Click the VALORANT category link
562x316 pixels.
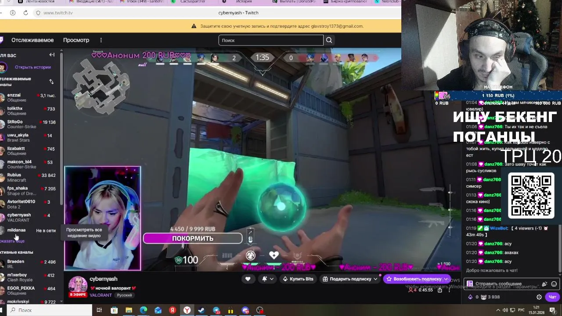[101, 295]
